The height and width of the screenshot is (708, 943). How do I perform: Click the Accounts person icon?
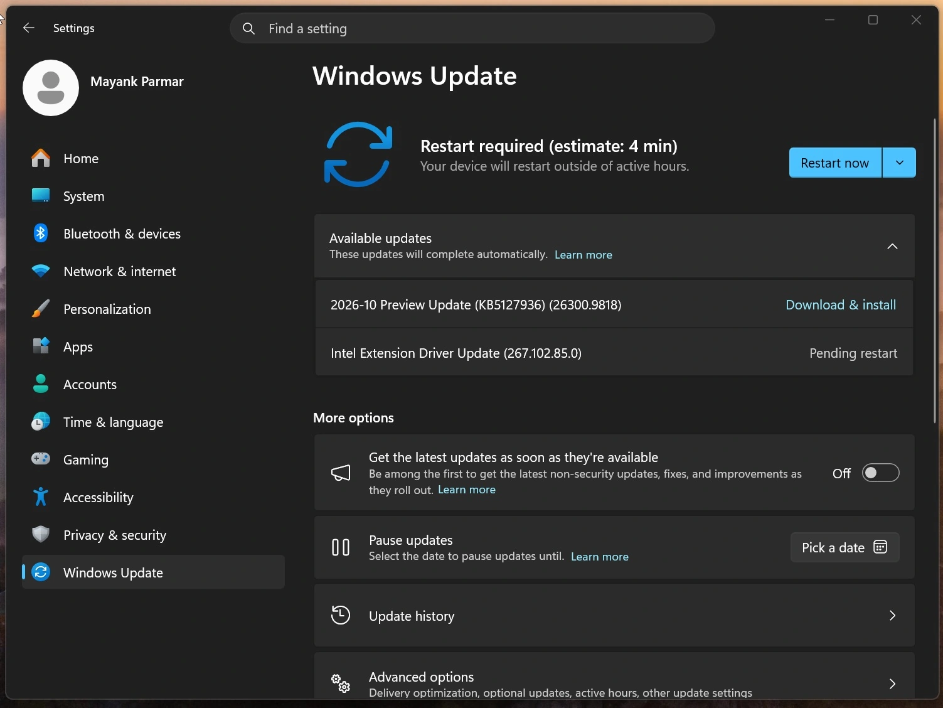click(41, 384)
